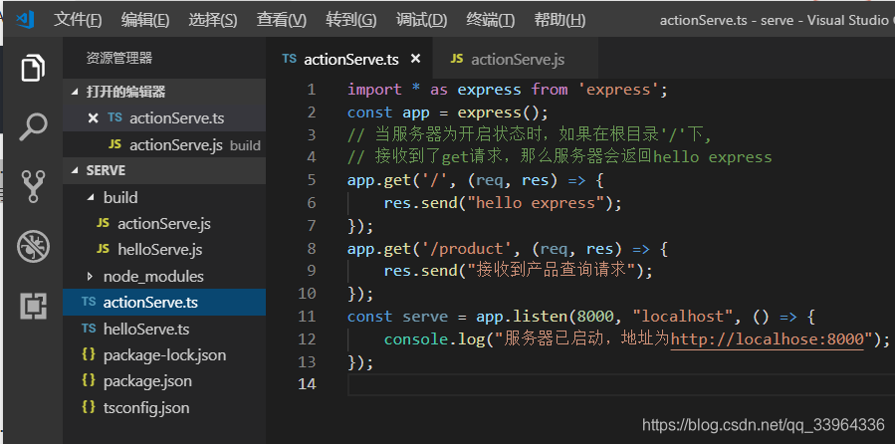Click JS icon beside helloServe.js in build
Screen dimensions: 895x444
[x=103, y=250]
